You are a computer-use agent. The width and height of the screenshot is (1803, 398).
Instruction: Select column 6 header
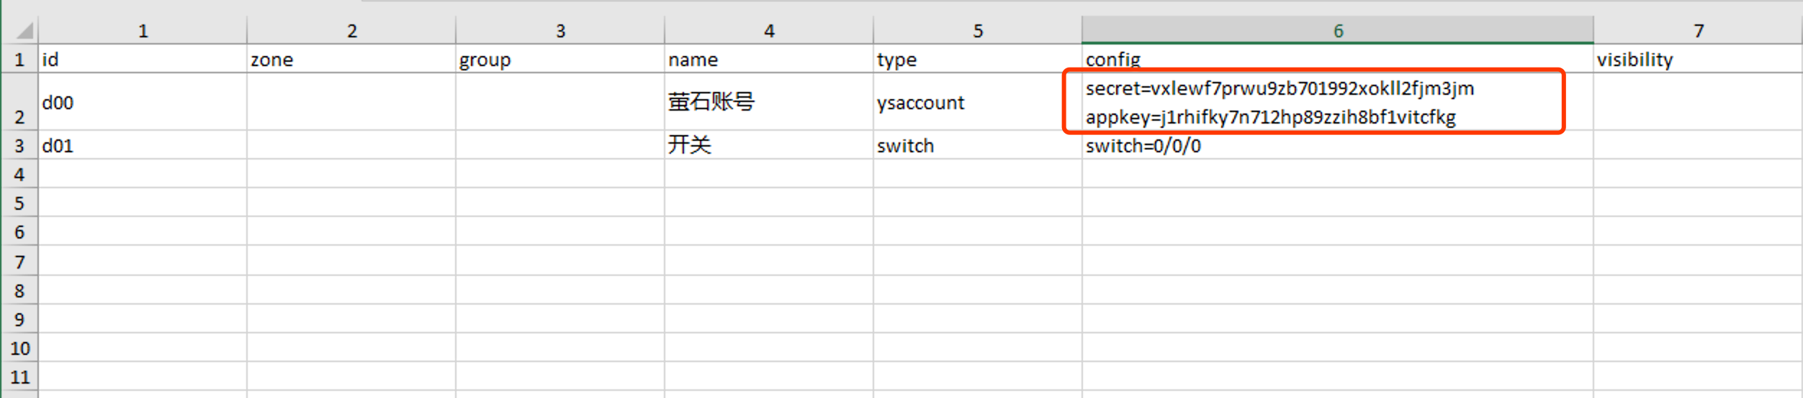click(1337, 30)
